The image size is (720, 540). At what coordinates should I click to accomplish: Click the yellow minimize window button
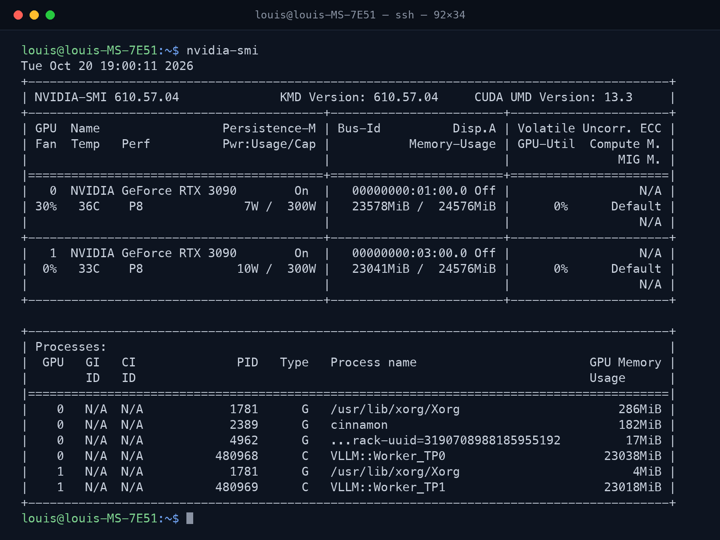[x=34, y=15]
